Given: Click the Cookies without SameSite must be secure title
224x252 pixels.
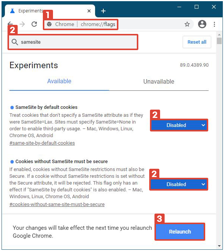Looking at the screenshot, I should point(61,161).
